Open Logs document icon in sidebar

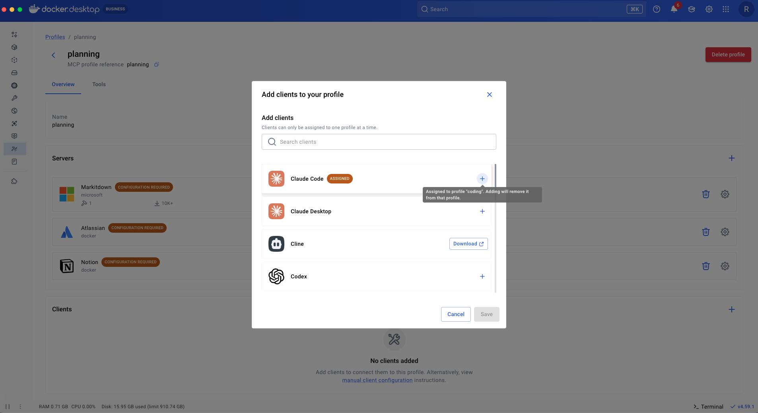(14, 162)
